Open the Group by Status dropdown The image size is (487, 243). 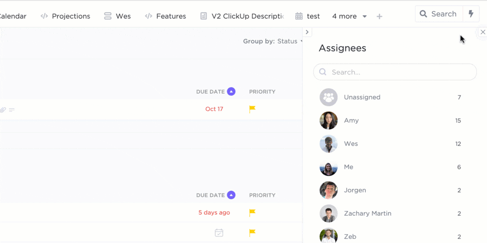tap(273, 41)
